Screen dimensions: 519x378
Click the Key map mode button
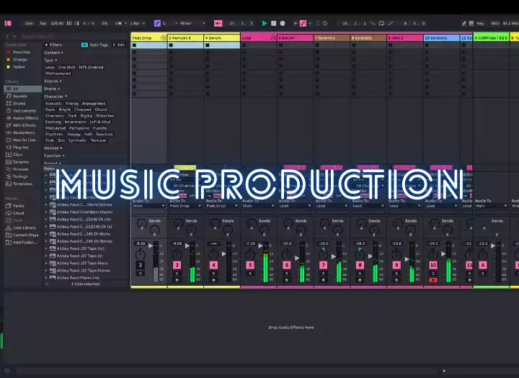(x=480, y=24)
